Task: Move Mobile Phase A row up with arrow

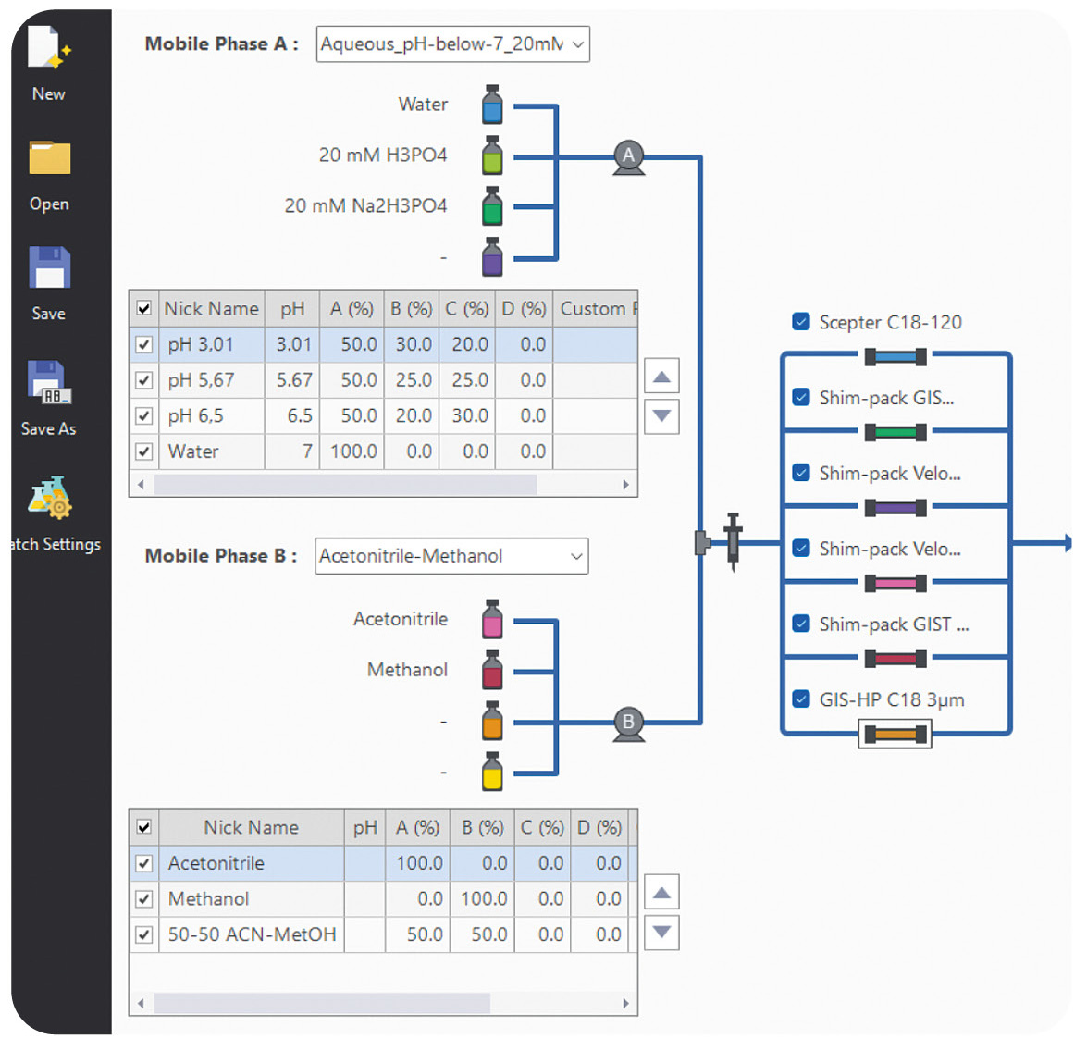Action: [661, 377]
